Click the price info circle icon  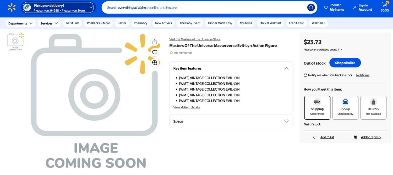(x=340, y=50)
